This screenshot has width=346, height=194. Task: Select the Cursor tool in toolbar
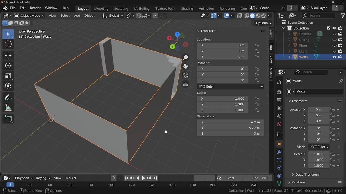tap(8, 44)
